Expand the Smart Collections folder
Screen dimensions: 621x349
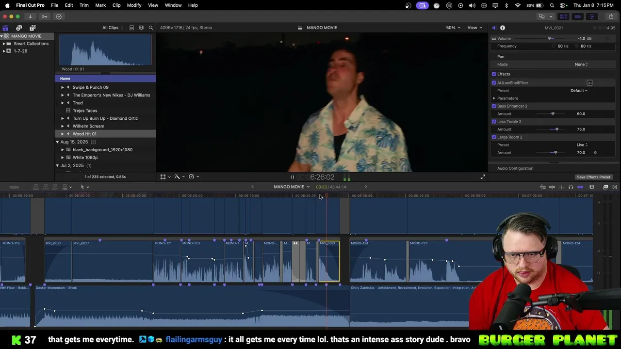click(x=4, y=44)
